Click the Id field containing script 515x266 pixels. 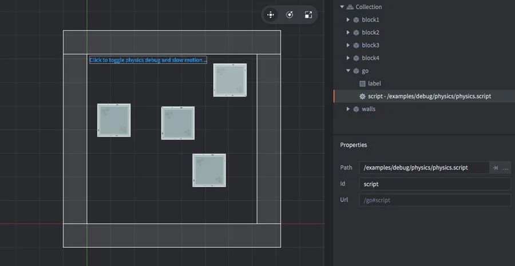pos(434,184)
